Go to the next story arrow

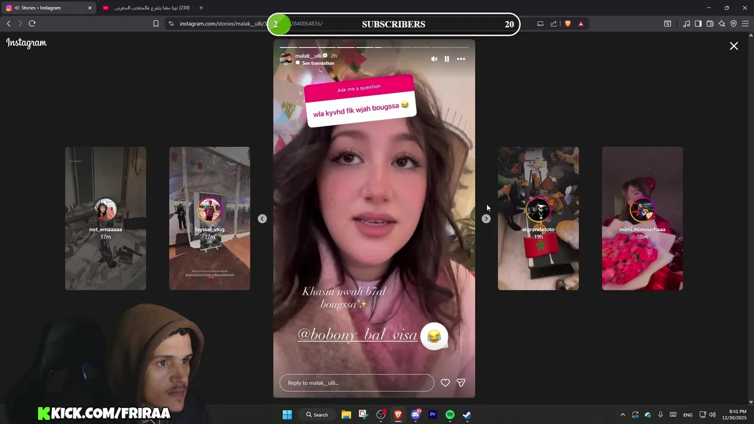tap(486, 218)
